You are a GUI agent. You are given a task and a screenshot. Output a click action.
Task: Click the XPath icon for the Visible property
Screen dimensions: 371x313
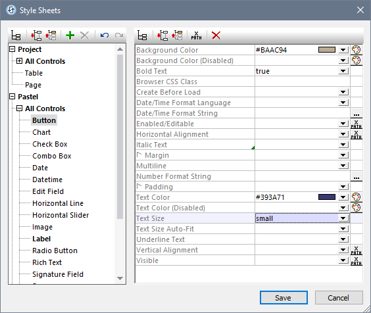pos(356,260)
